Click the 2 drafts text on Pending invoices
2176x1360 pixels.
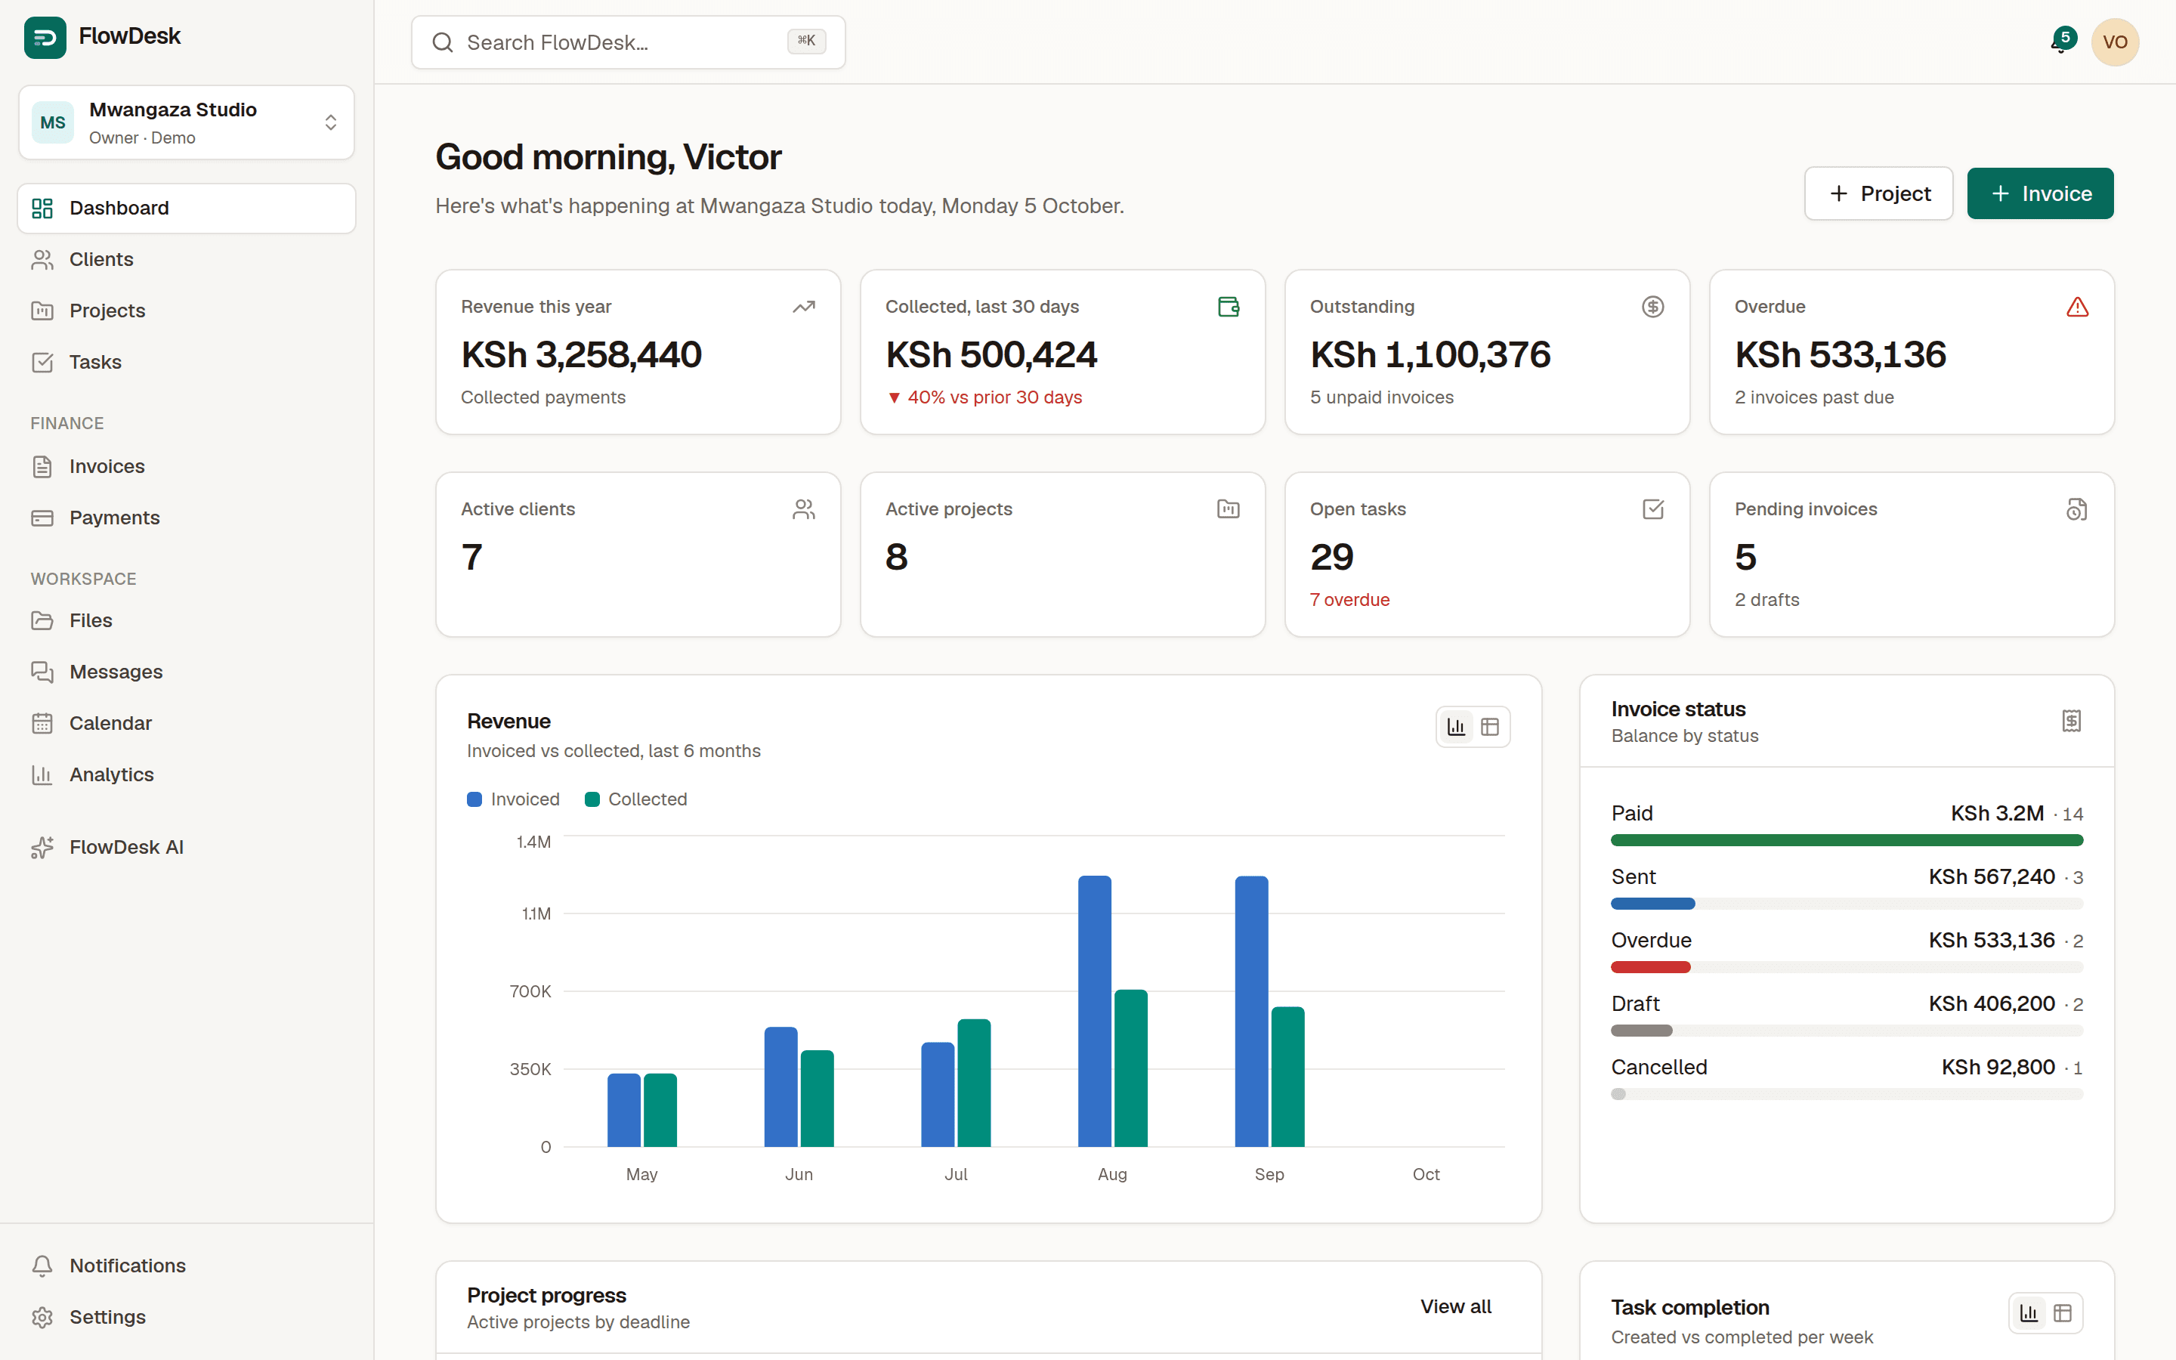tap(1767, 600)
